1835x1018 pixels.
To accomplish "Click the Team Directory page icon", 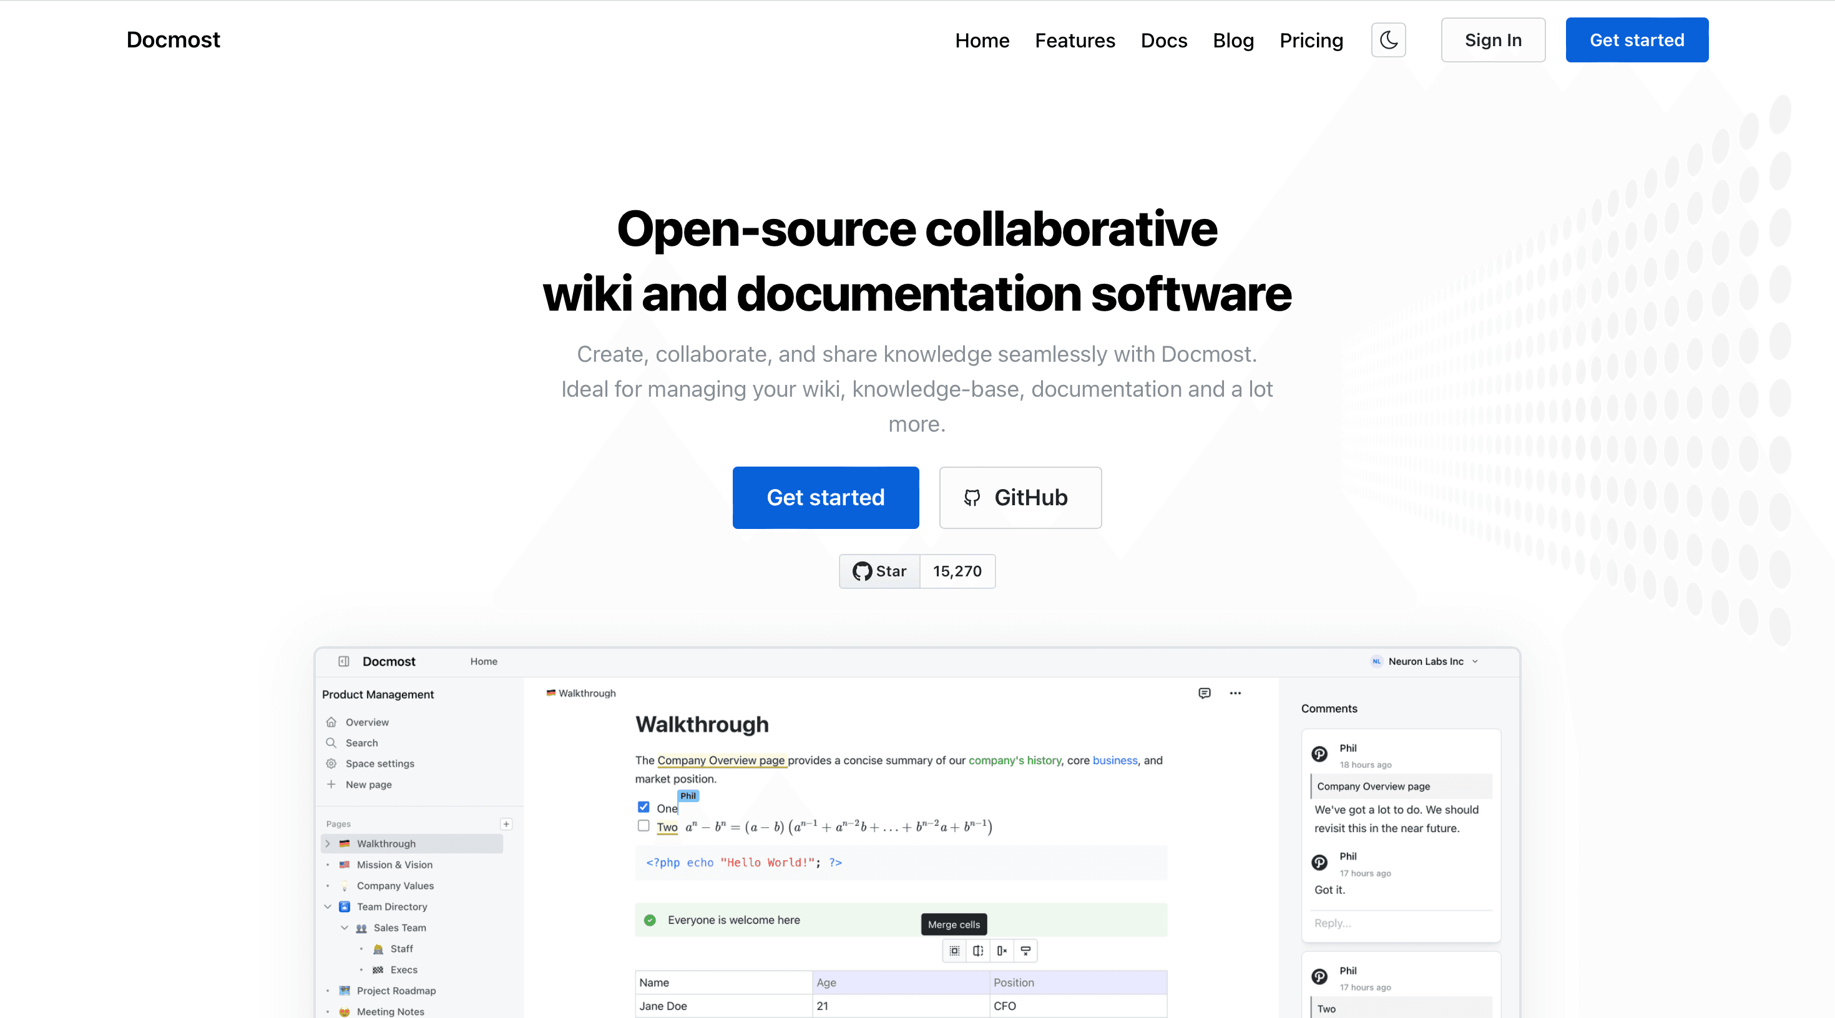I will pyautogui.click(x=344, y=906).
